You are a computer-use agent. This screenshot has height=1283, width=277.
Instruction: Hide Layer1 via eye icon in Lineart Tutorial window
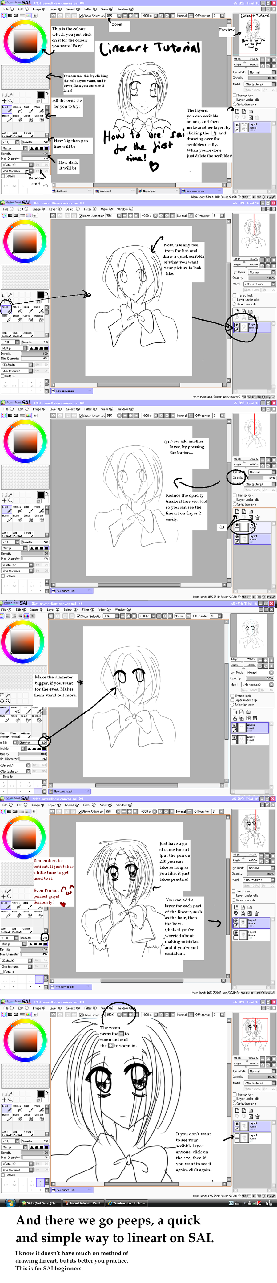click(x=237, y=125)
